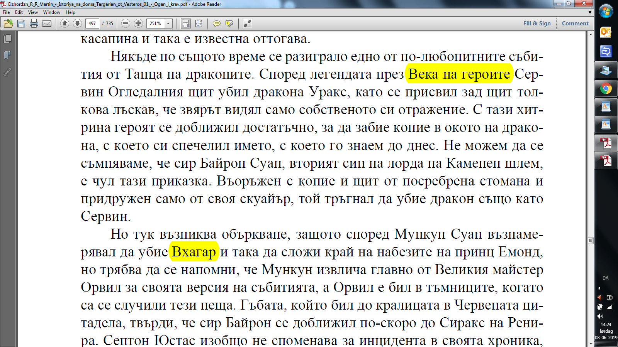Show the page thumbnails panel
The height and width of the screenshot is (347, 618).
(7, 39)
